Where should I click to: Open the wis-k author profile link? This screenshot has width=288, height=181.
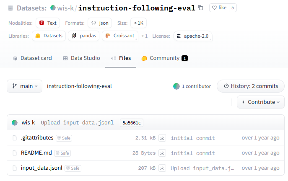pos(65,8)
